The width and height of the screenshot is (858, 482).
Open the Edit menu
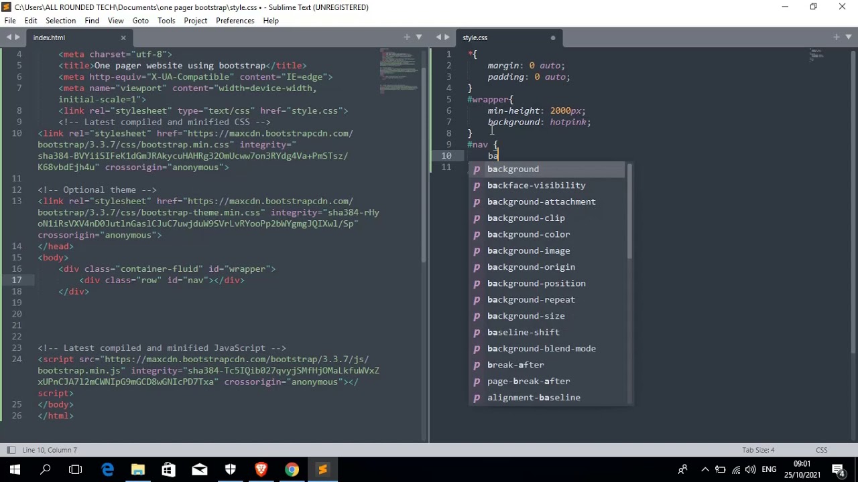(x=31, y=21)
